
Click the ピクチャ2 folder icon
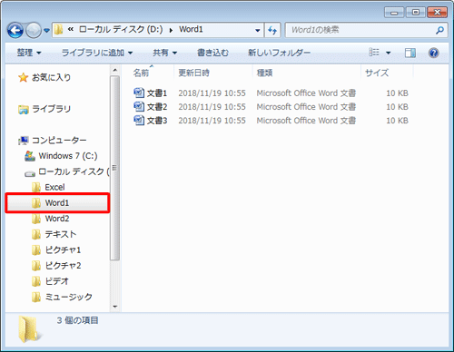click(x=36, y=266)
